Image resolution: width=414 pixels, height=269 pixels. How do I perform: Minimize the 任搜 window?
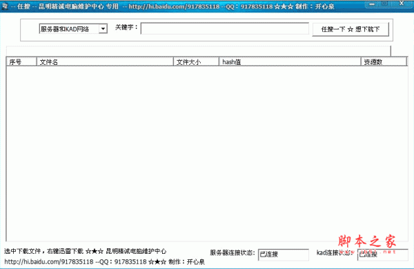pos(372,3)
